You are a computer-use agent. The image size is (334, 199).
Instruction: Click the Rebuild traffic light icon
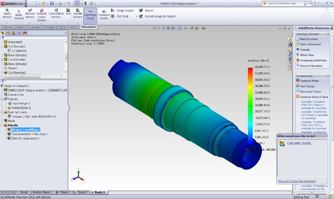click(86, 3)
